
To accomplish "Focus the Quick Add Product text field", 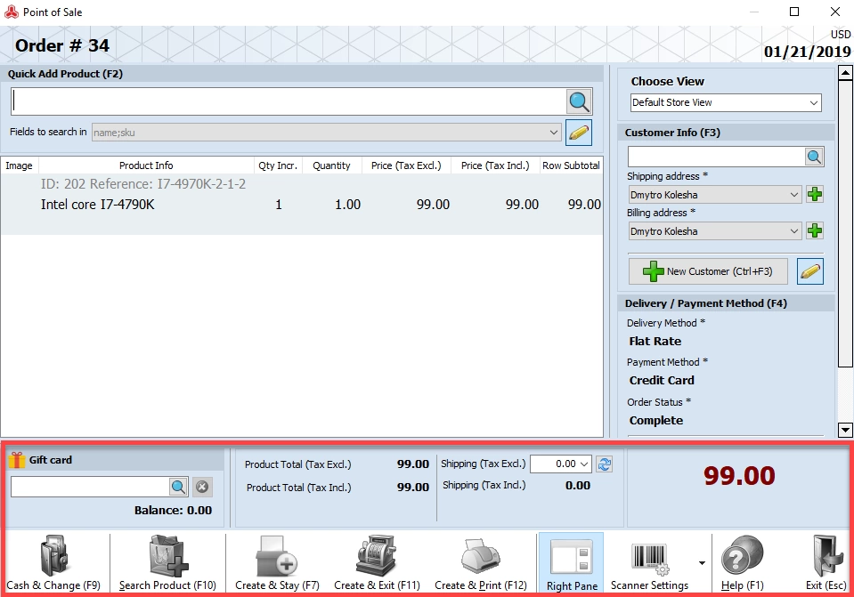I will [x=289, y=101].
